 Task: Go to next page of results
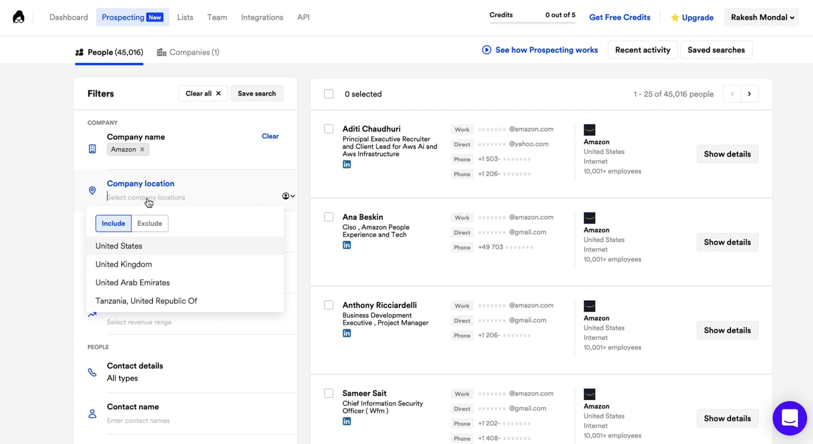(x=749, y=94)
